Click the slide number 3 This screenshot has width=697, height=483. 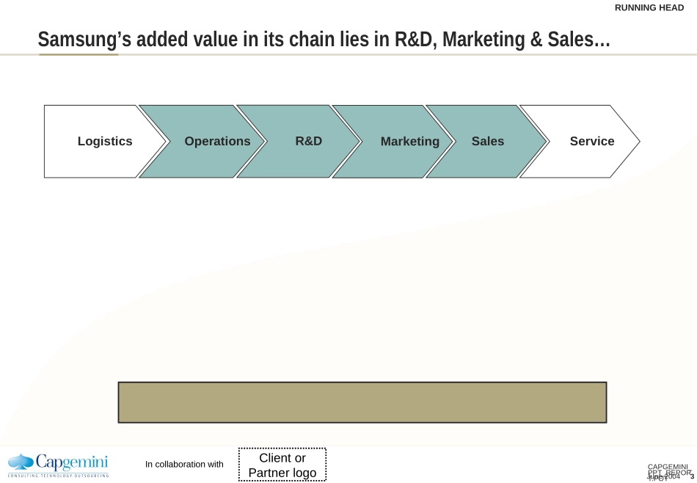pos(692,476)
